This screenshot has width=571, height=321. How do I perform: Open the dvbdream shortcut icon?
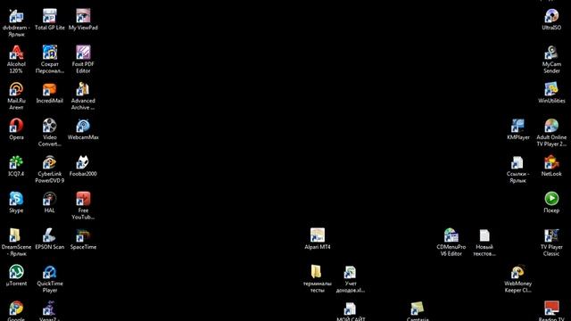[16, 16]
